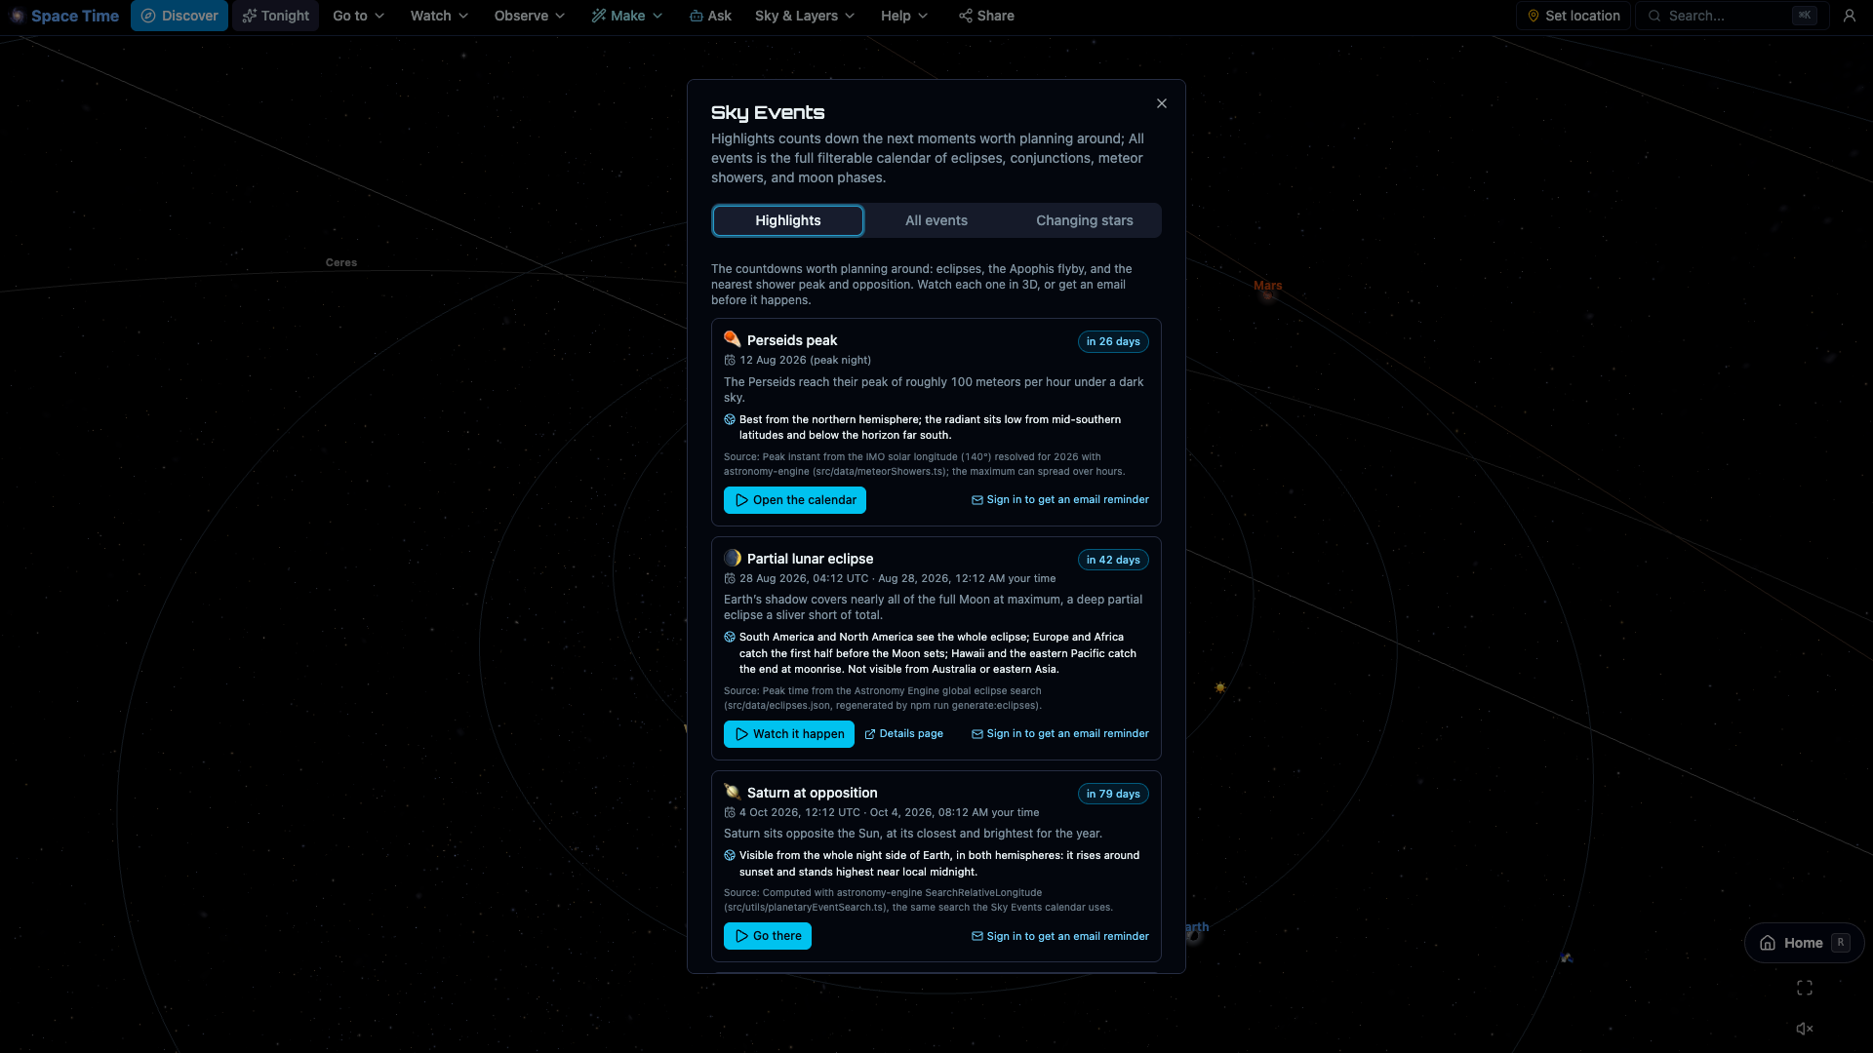Viewport: 1873px width, 1053px height.
Task: Expand the Help menu
Action: [904, 16]
